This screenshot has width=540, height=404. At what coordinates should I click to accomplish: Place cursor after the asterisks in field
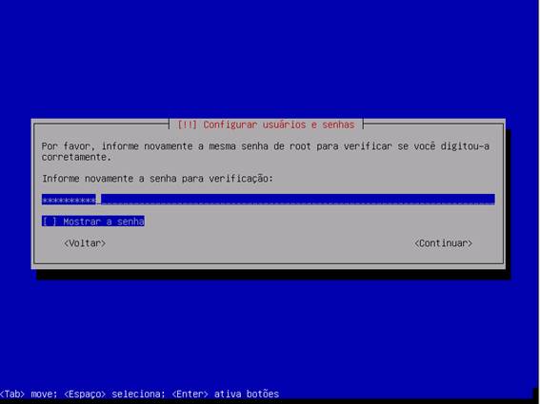tap(98, 200)
